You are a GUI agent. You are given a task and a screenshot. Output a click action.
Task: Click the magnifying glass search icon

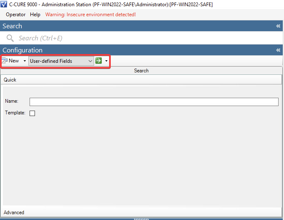[x=10, y=38]
